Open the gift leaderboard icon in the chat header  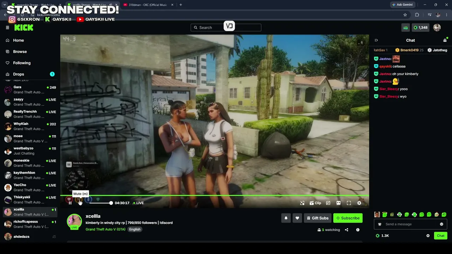pyautogui.click(x=445, y=40)
